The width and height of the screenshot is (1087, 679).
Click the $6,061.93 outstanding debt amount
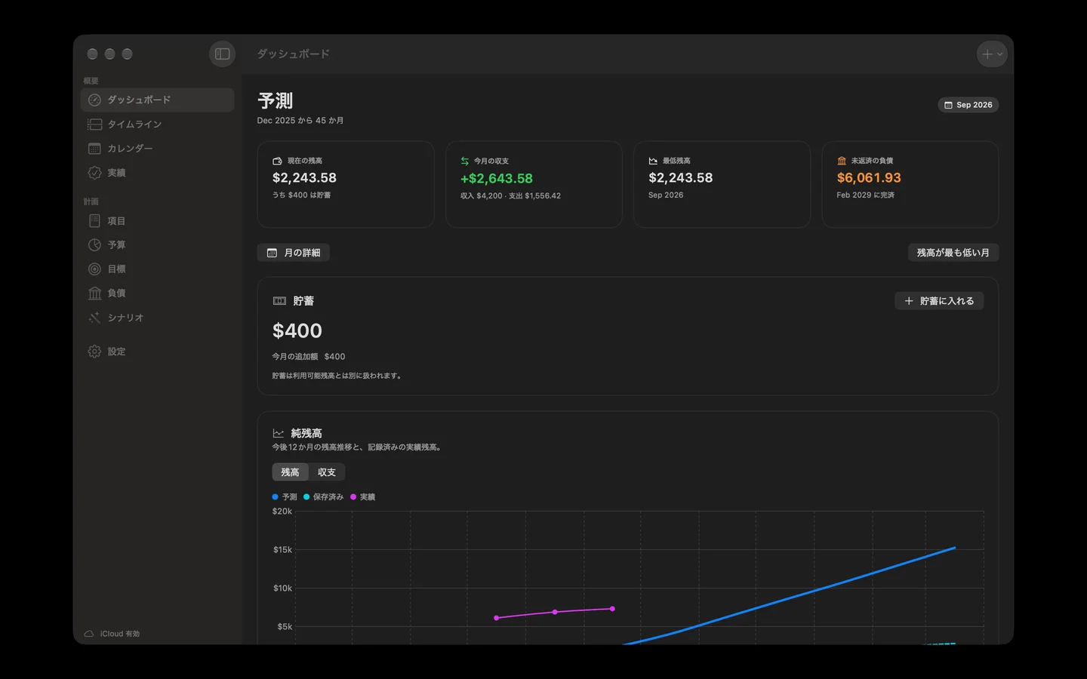point(869,178)
